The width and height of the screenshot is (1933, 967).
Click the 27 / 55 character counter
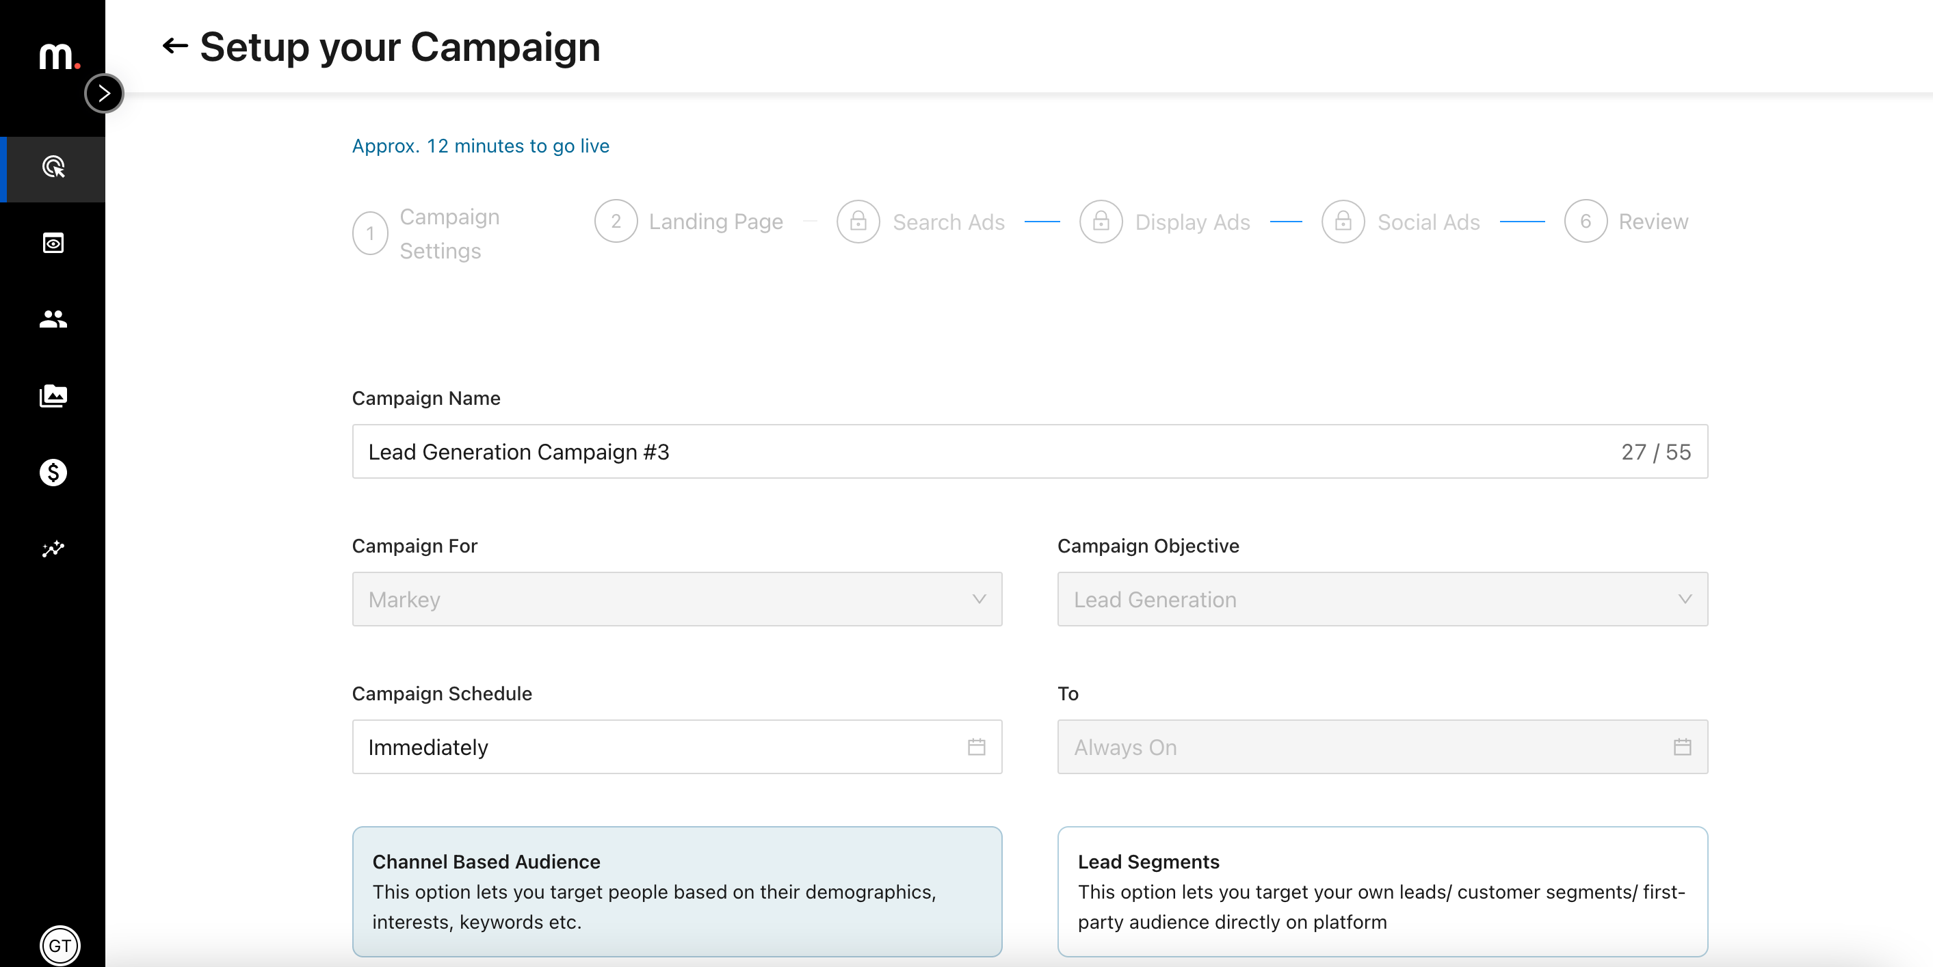pos(1656,451)
